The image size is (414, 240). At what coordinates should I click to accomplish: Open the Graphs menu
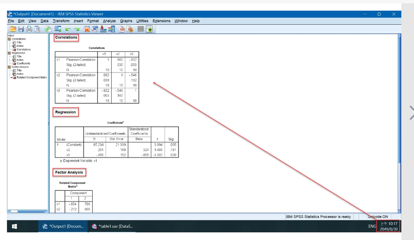[126, 21]
